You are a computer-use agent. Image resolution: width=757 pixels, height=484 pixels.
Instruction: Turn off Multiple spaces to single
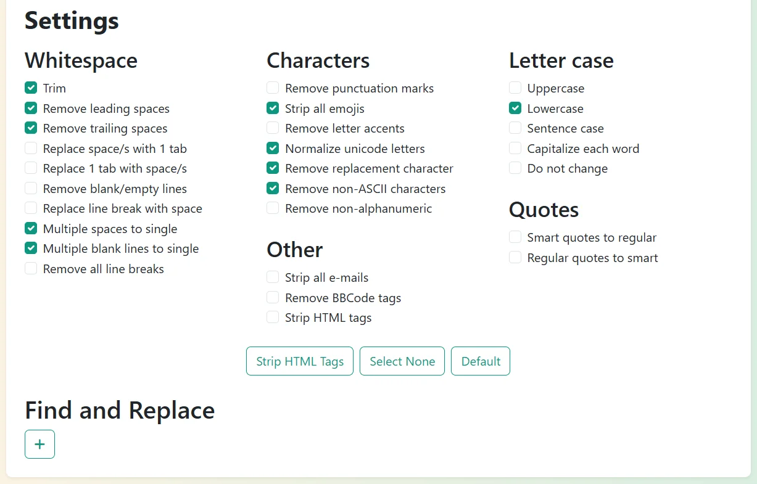[31, 229]
